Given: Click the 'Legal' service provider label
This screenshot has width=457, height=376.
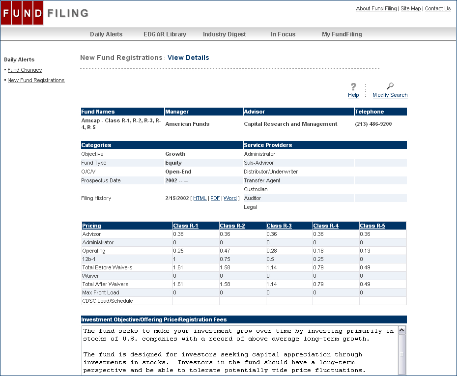Looking at the screenshot, I should [250, 207].
